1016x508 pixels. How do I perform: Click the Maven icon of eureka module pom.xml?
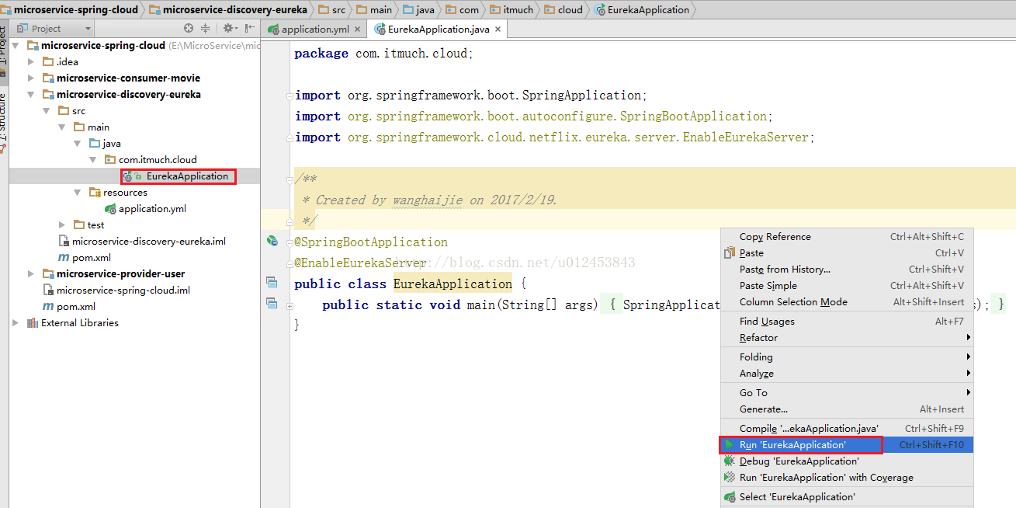point(64,258)
